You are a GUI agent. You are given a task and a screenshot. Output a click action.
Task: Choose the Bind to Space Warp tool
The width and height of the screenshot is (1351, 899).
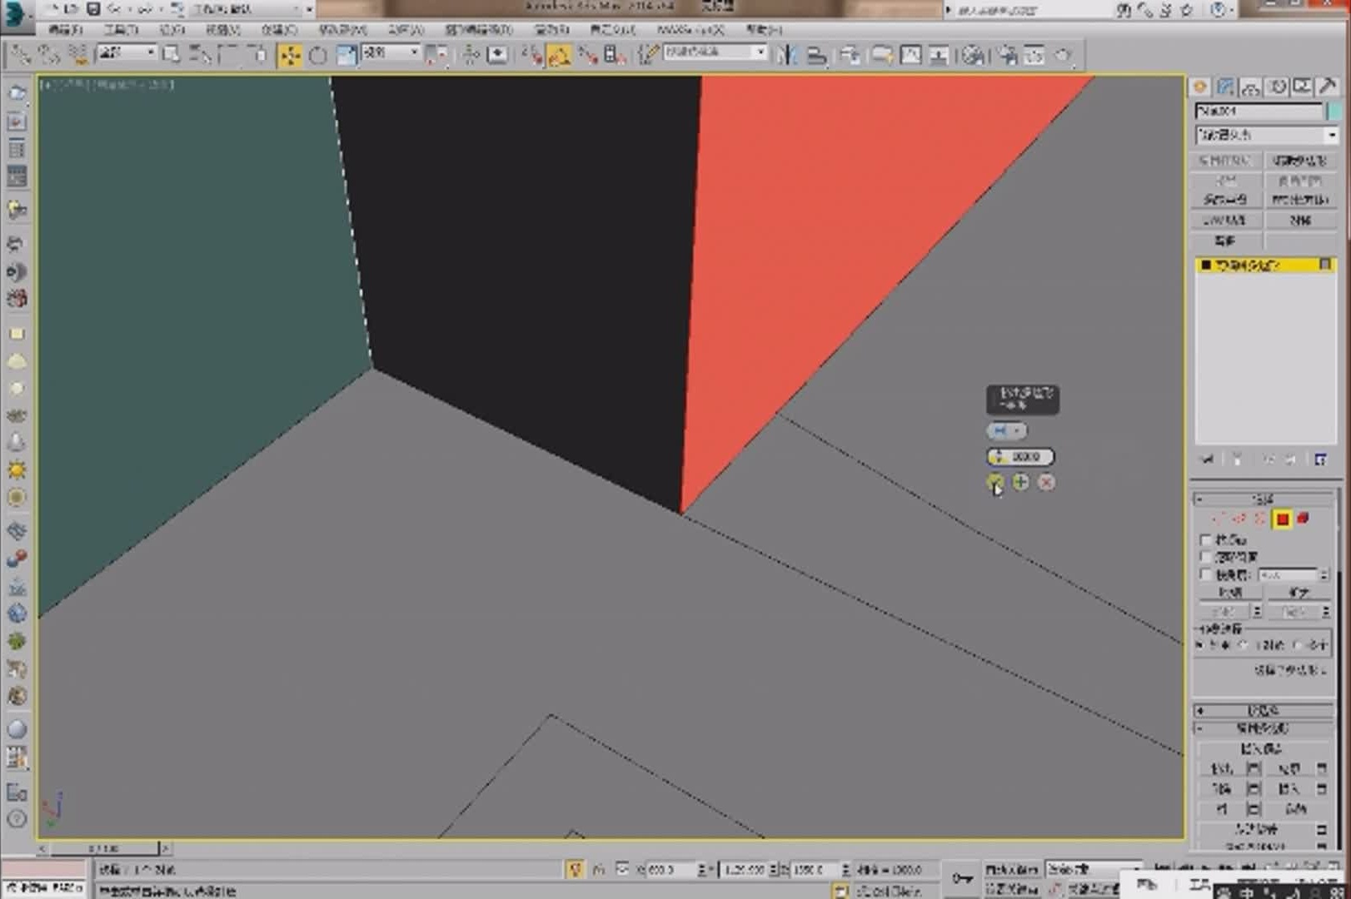[78, 55]
